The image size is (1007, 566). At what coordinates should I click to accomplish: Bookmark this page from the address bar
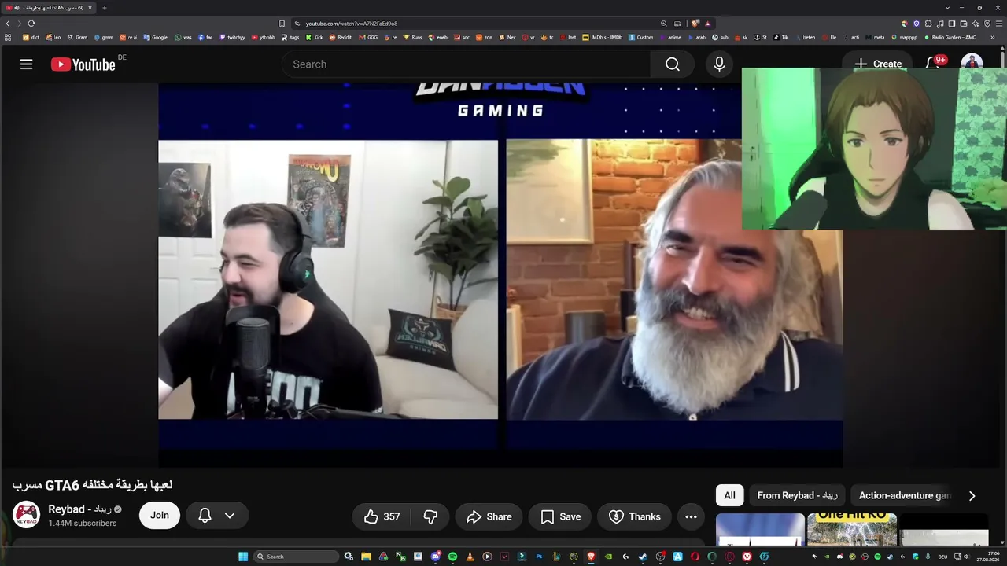click(282, 24)
